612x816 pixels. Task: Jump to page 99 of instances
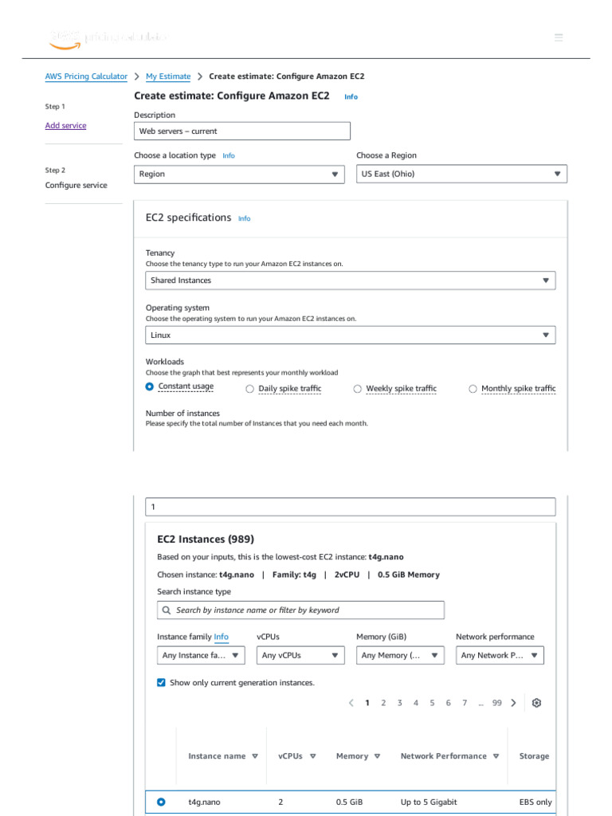pos(497,703)
